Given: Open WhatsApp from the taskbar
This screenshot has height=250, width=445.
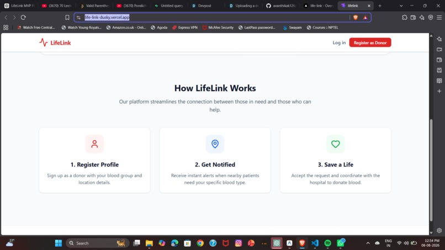Looking at the screenshot, I should pos(340,243).
